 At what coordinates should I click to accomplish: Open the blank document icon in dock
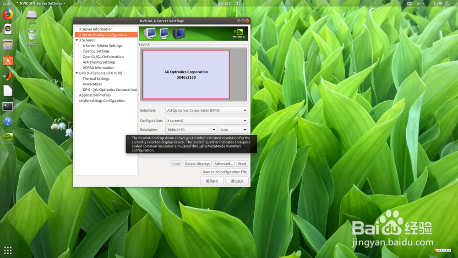pyautogui.click(x=8, y=91)
